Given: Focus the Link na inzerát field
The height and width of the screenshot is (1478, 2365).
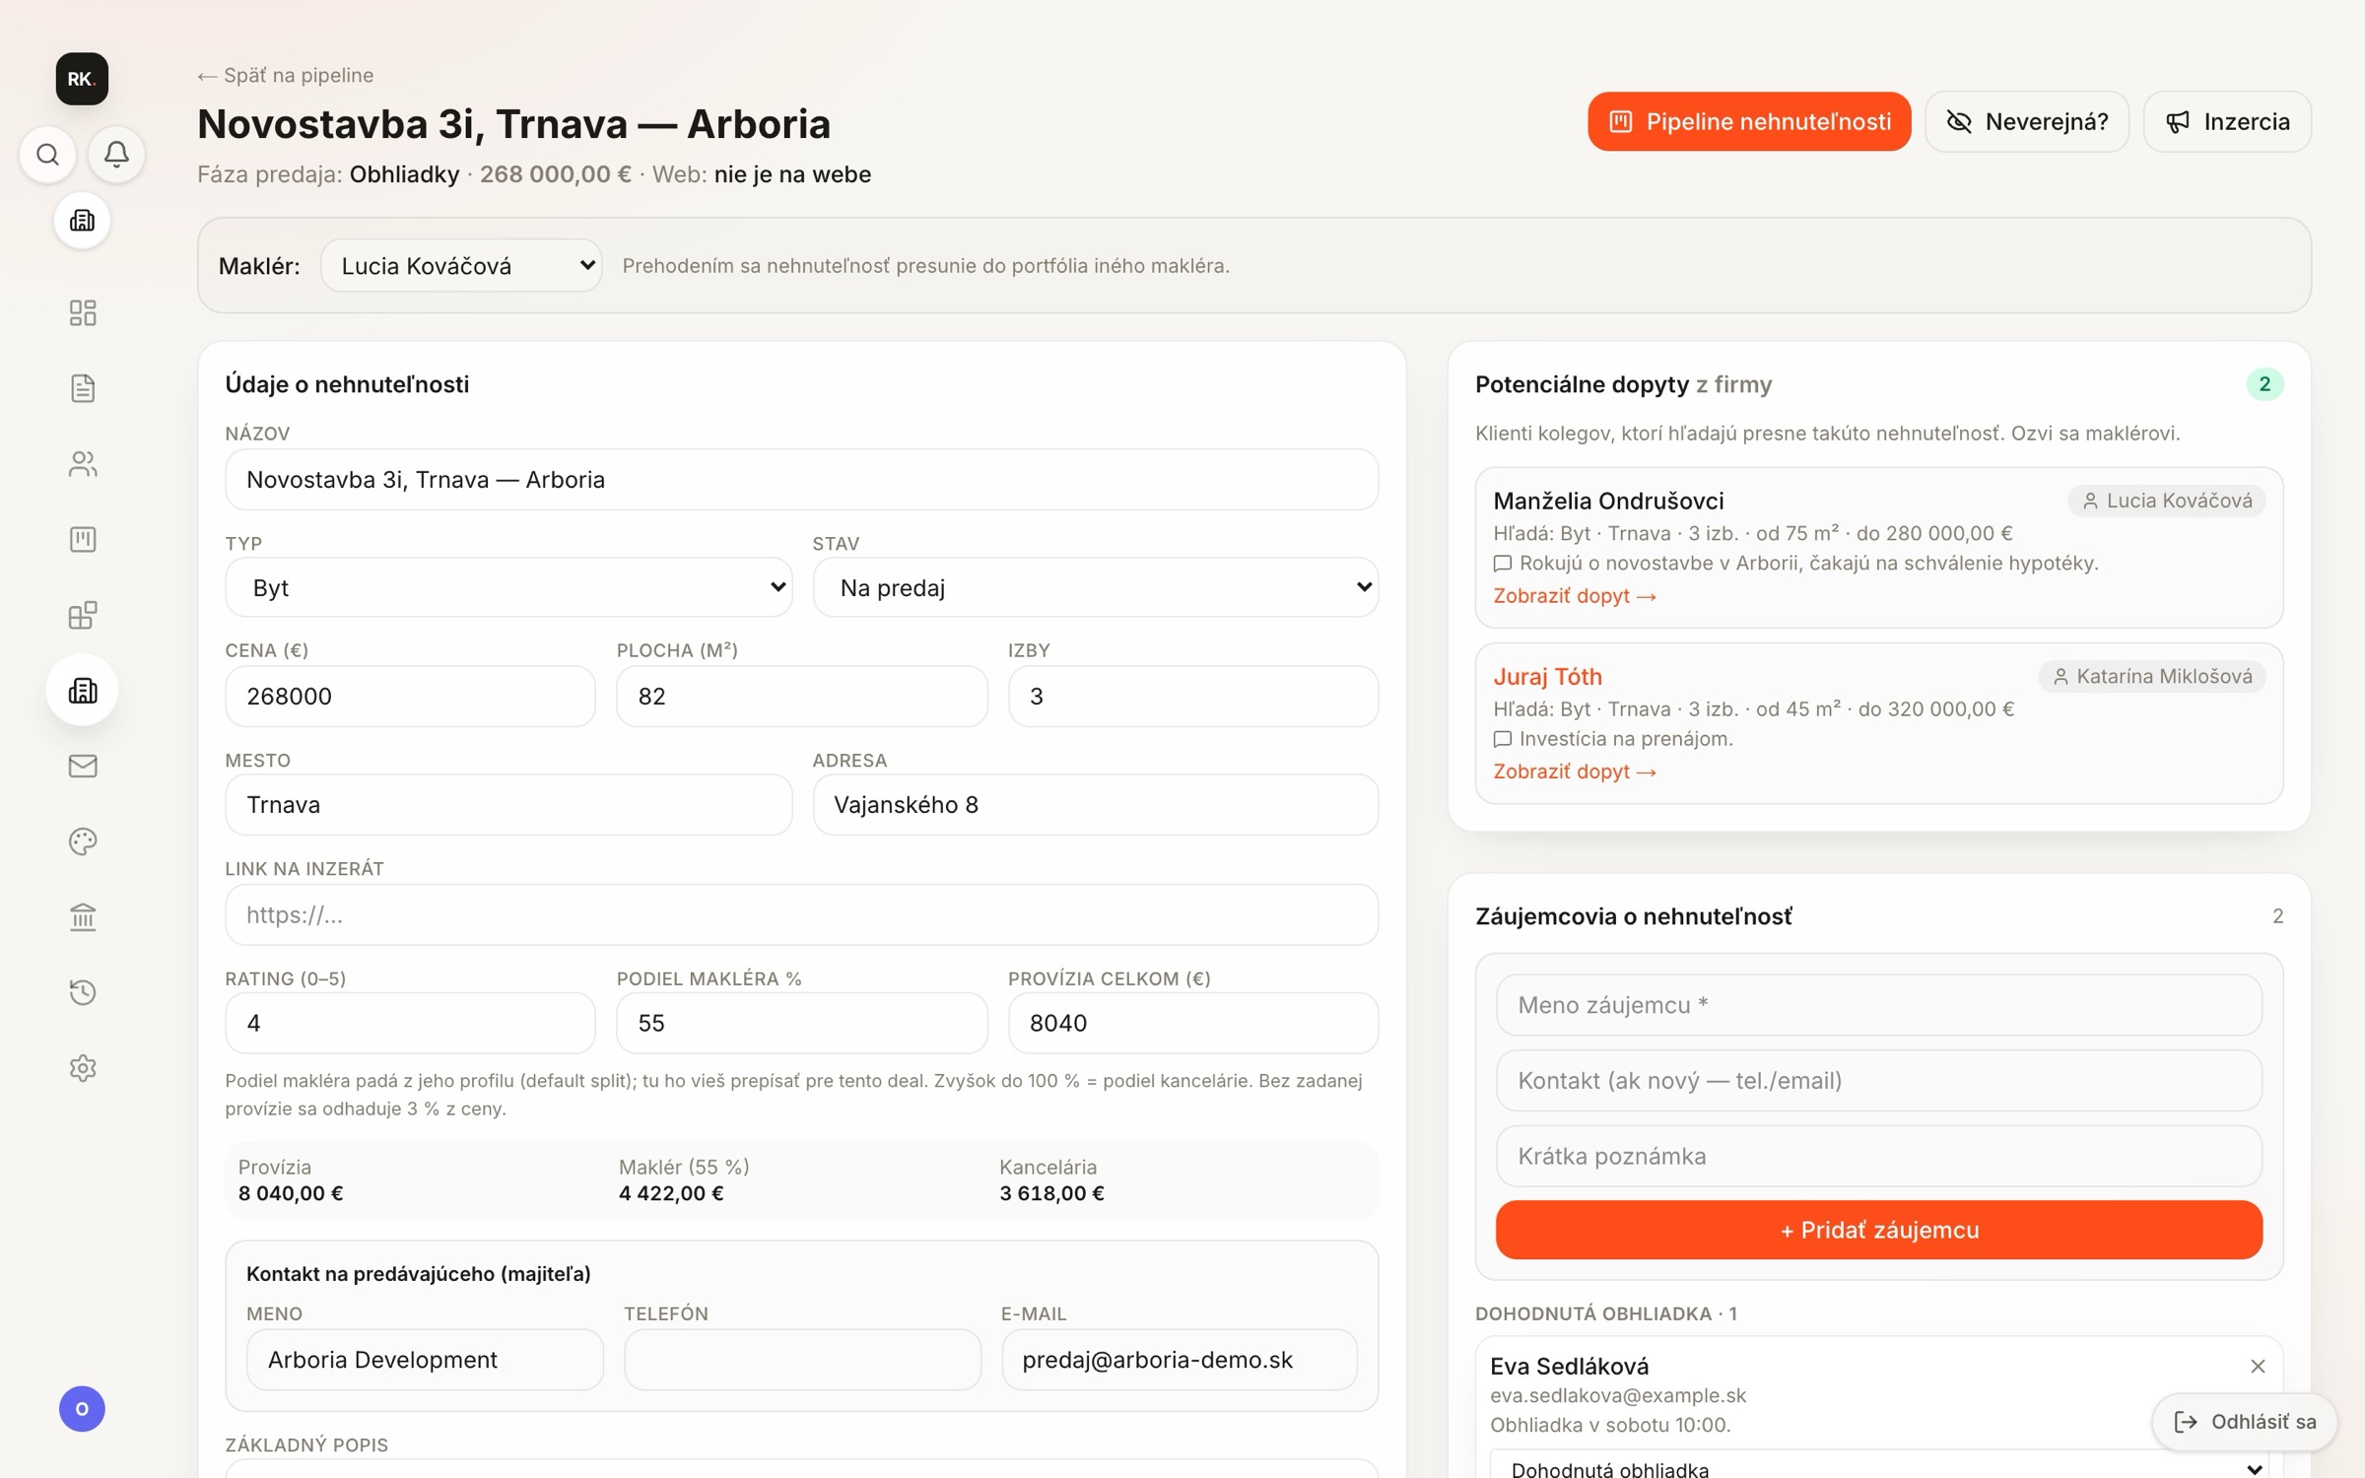Looking at the screenshot, I should tap(801, 914).
